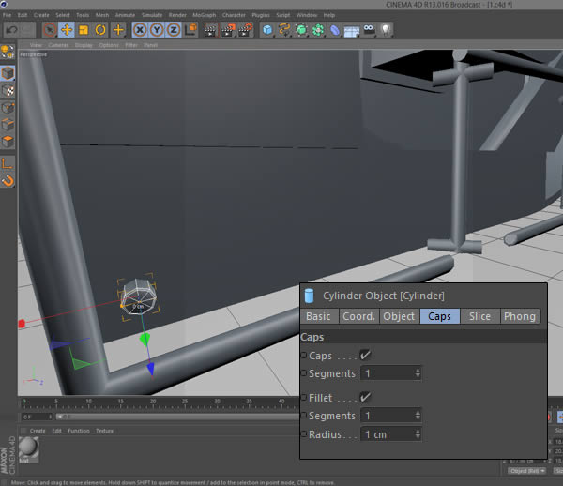Switch to Edges mode
The height and width of the screenshot is (486, 563).
point(8,125)
